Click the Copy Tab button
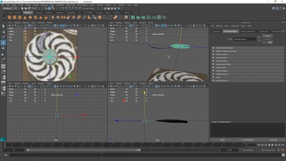 coord(273,140)
